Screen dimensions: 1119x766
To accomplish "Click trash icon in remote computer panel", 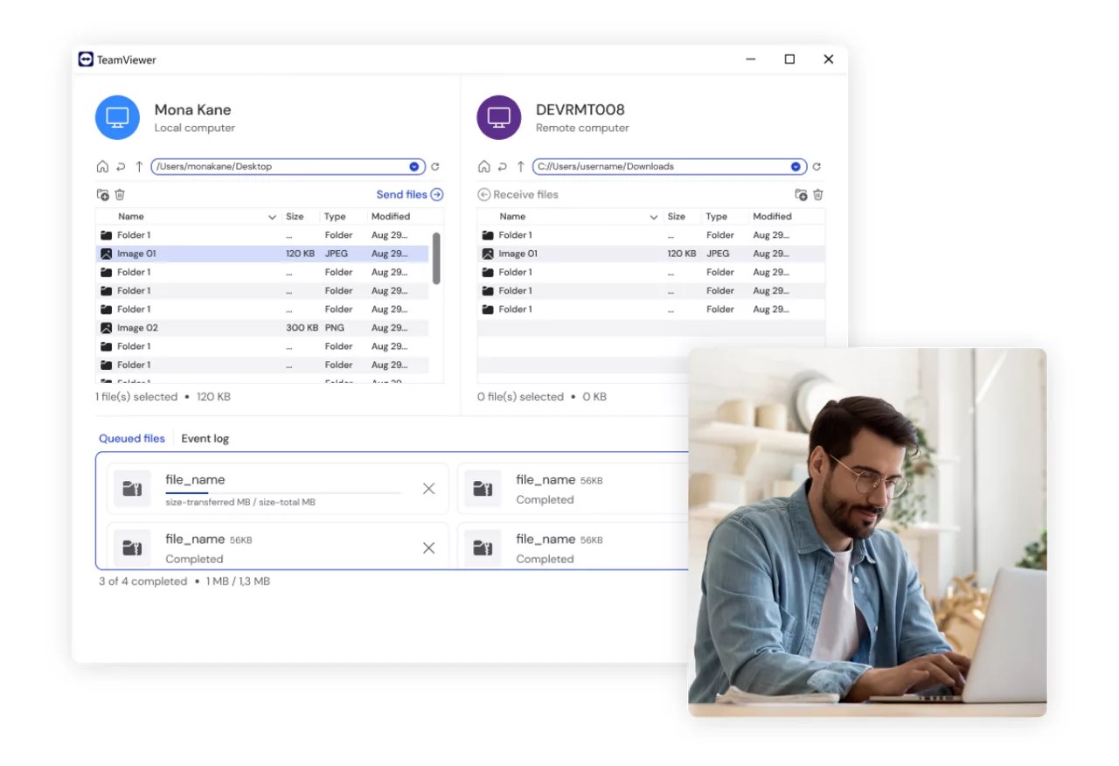I will (818, 195).
